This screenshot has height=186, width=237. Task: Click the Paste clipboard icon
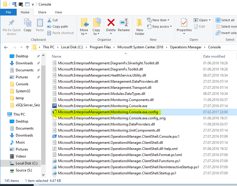[x=40, y=23]
